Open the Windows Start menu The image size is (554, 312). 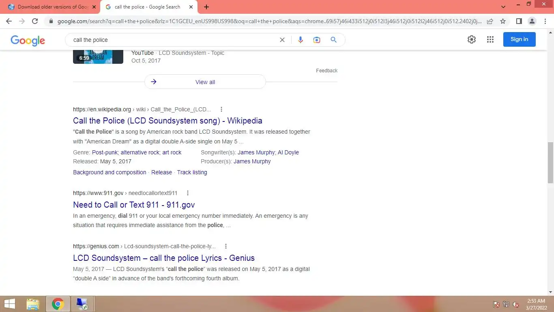coord(10,304)
